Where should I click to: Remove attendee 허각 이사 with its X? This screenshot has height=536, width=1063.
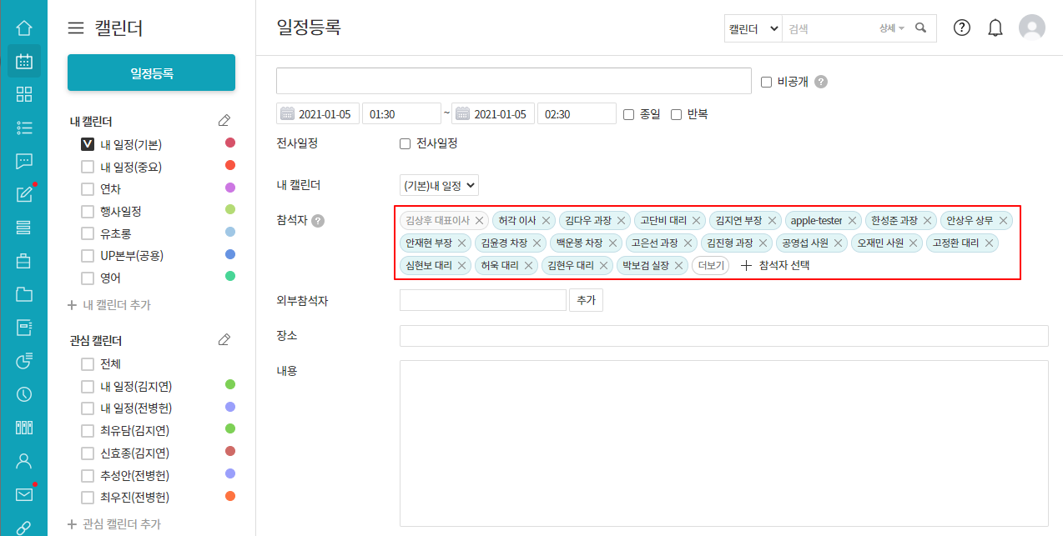(547, 221)
